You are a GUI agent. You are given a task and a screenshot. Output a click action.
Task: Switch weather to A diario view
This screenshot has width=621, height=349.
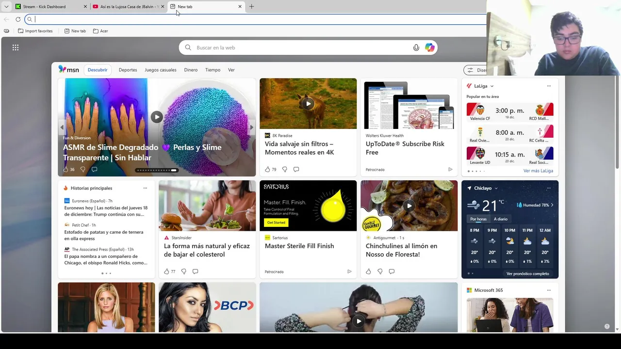[501, 219]
